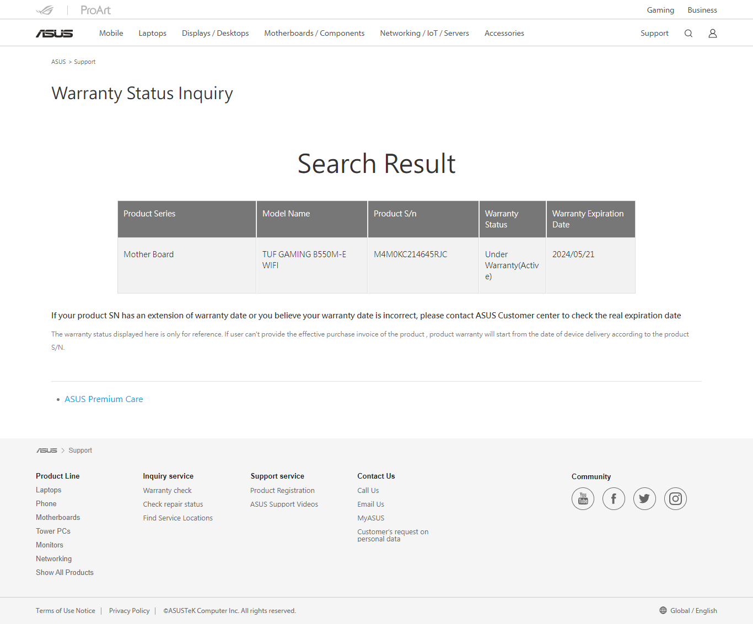Go to the Business site

click(702, 10)
